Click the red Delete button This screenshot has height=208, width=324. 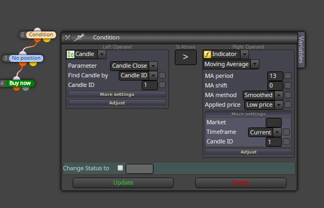pyautogui.click(x=241, y=183)
